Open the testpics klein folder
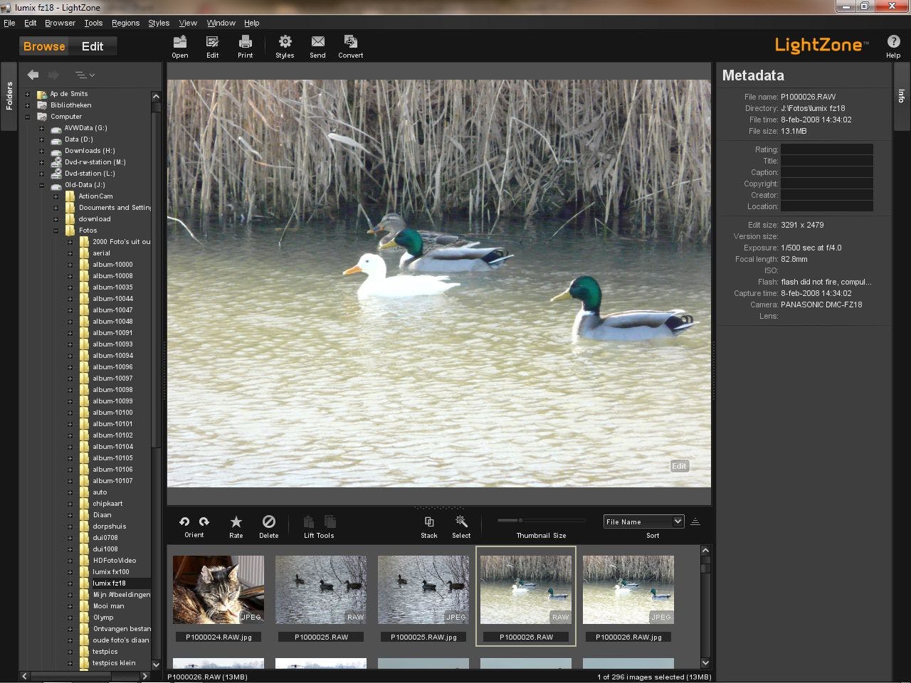 pyautogui.click(x=114, y=663)
